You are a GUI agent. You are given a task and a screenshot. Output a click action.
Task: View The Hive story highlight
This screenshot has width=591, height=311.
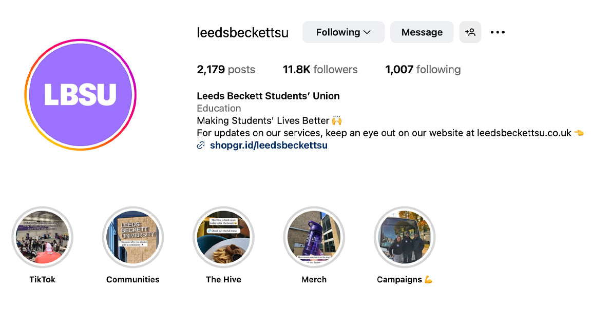pyautogui.click(x=223, y=237)
